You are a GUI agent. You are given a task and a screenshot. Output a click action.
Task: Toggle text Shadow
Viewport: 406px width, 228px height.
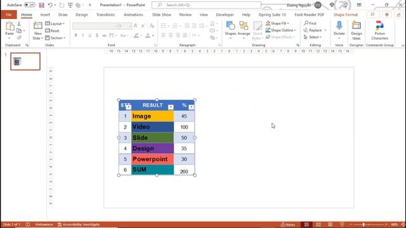pyautogui.click(x=97, y=35)
